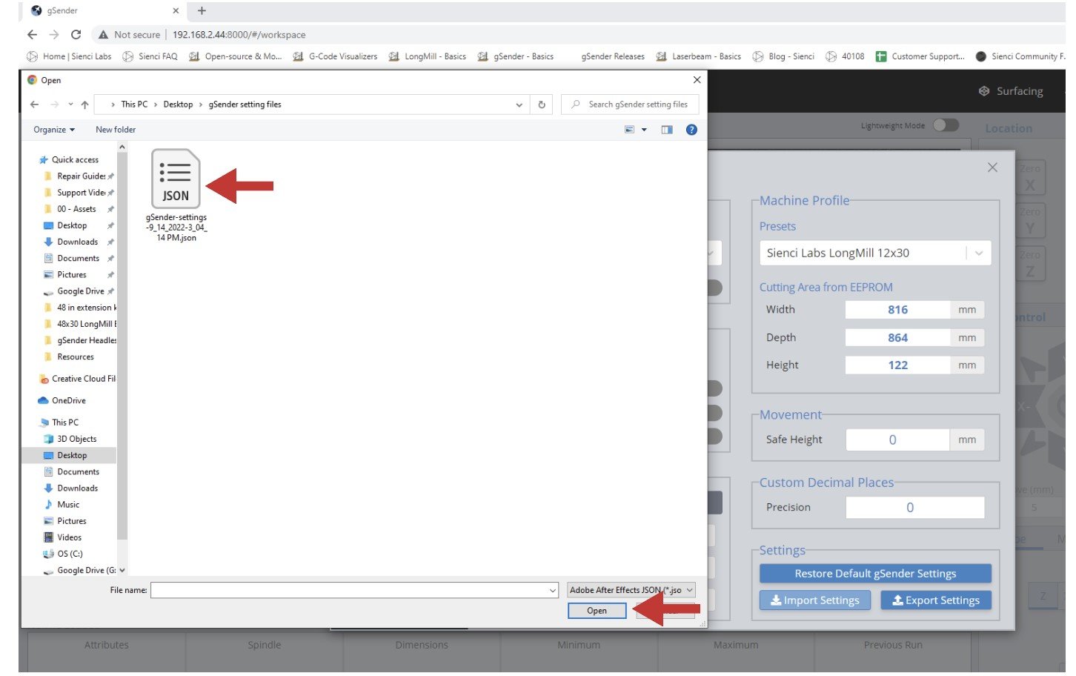Click the Open button in file dialog
1076x676 pixels.
click(597, 611)
